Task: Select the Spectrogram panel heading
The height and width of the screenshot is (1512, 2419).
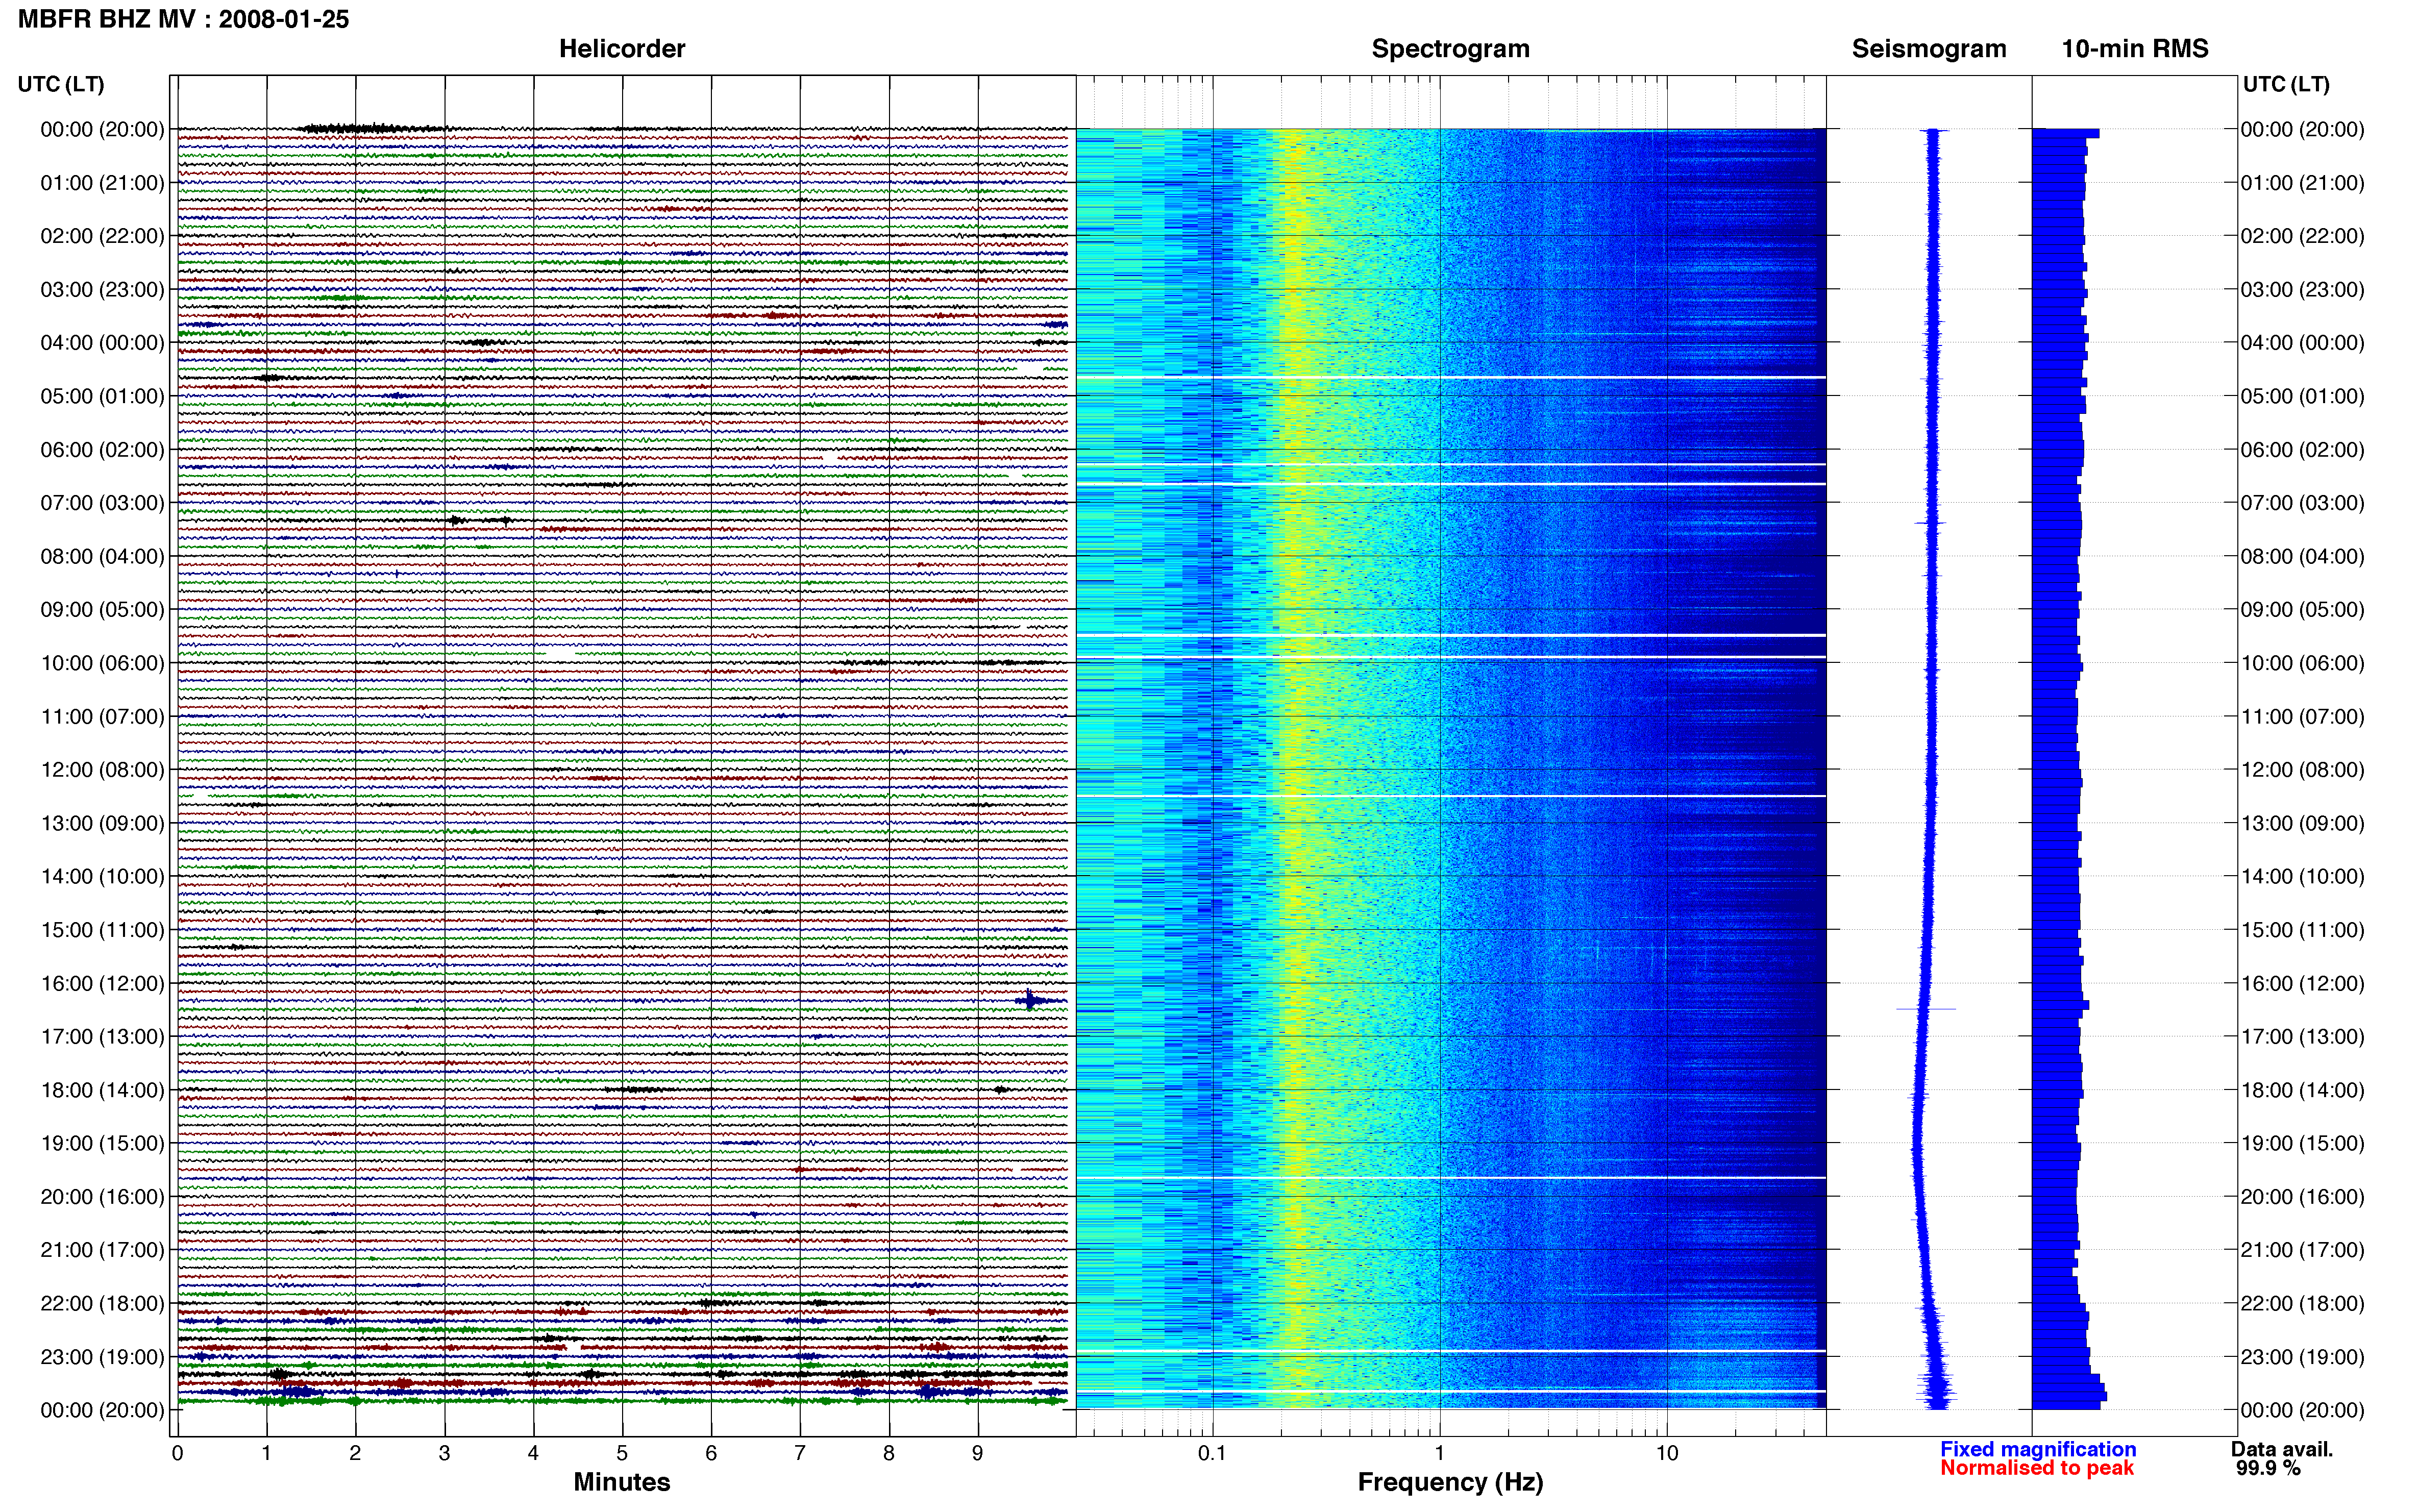Action: (x=1450, y=49)
